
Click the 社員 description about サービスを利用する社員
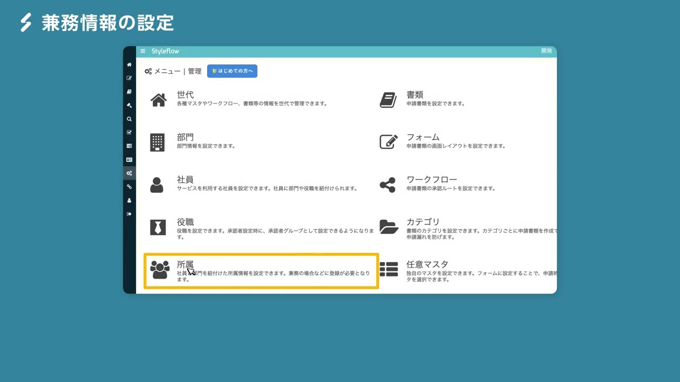point(267,188)
